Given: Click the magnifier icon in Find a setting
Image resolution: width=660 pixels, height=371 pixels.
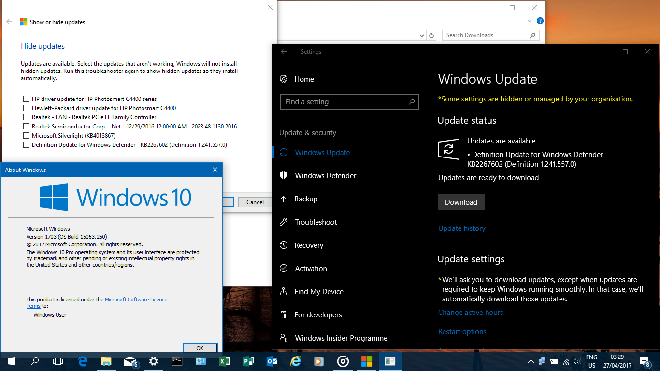Looking at the screenshot, I should (412, 102).
